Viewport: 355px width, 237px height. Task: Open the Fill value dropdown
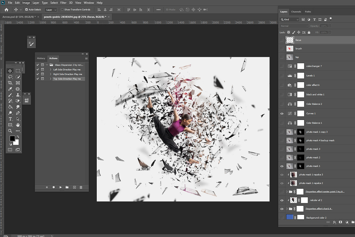pos(330,32)
